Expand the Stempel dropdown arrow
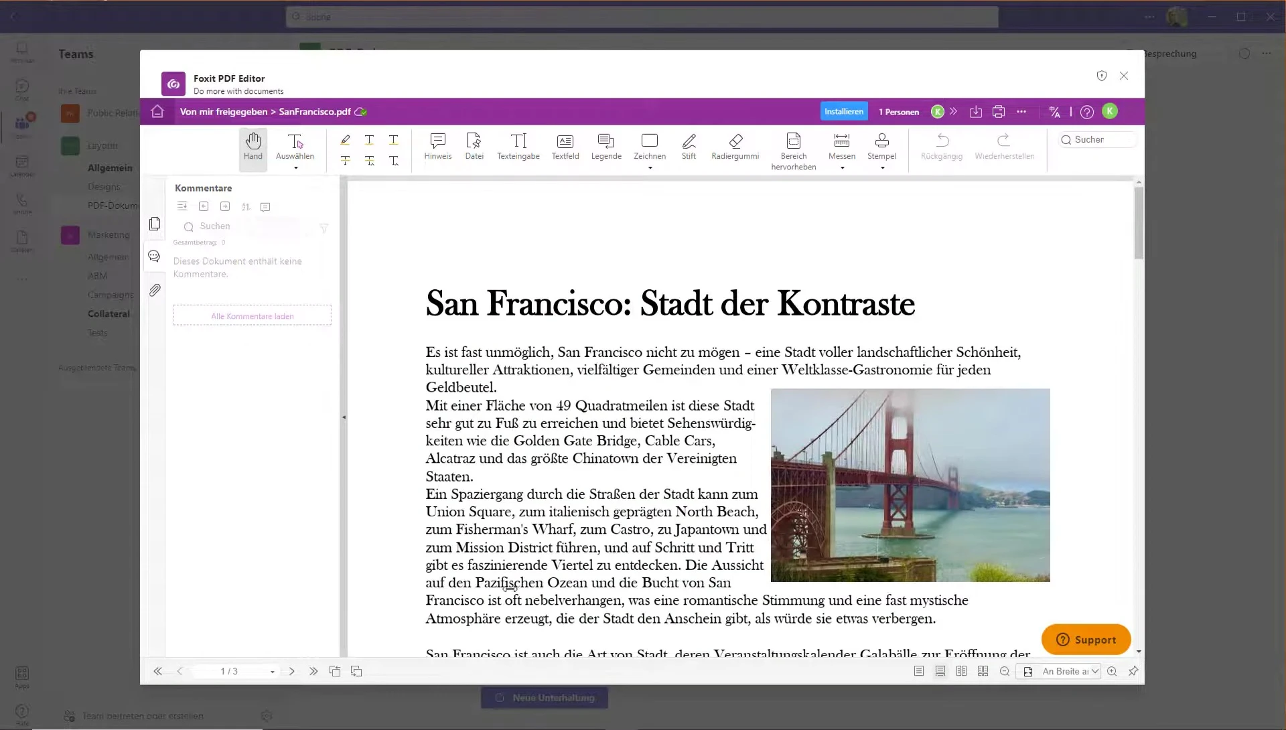Viewport: 1286px width, 730px height. pos(882,168)
